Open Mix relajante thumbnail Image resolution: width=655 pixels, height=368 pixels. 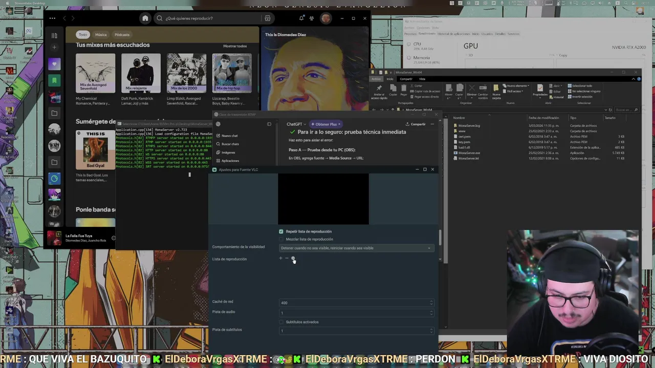coord(141,73)
